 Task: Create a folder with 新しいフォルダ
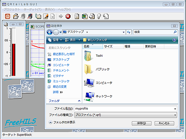[95, 40]
